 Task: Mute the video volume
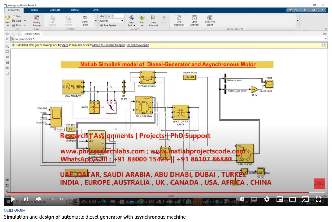point(39,199)
